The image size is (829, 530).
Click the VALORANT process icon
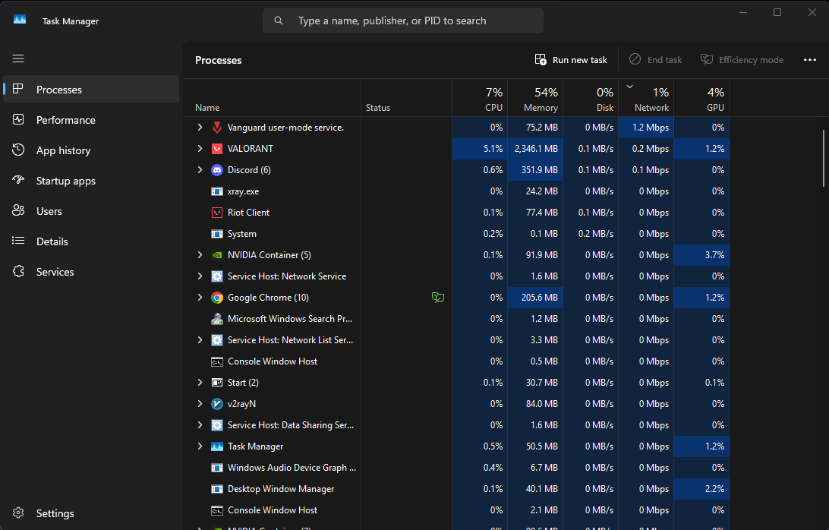(x=217, y=149)
